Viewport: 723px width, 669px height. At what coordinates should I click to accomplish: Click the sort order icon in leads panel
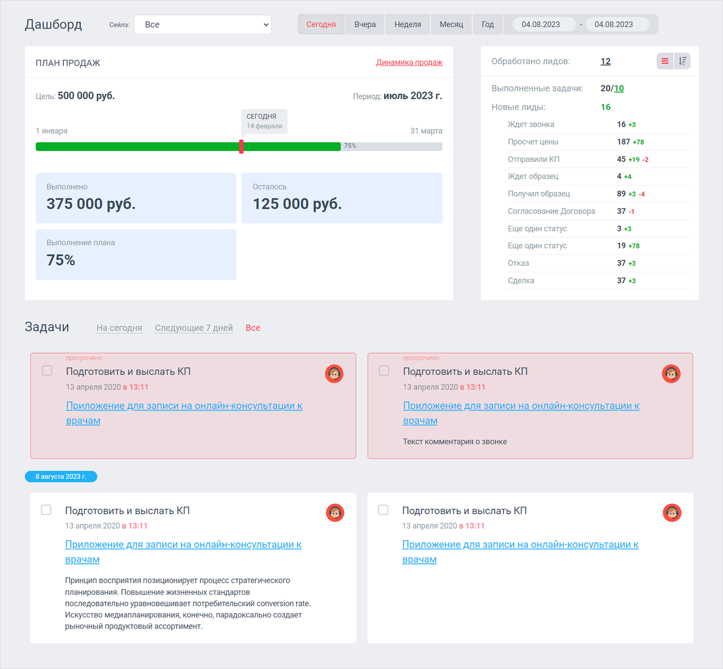[683, 61]
